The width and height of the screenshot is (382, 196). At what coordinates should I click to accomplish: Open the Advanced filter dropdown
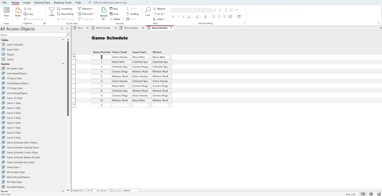click(x=86, y=14)
